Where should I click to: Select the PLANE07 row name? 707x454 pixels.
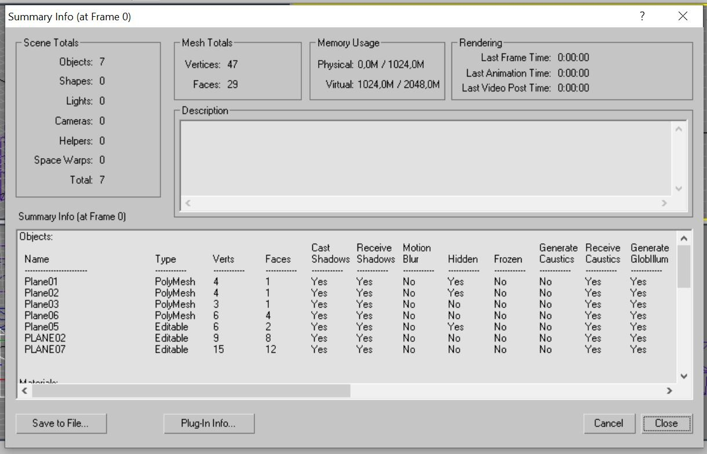[45, 350]
